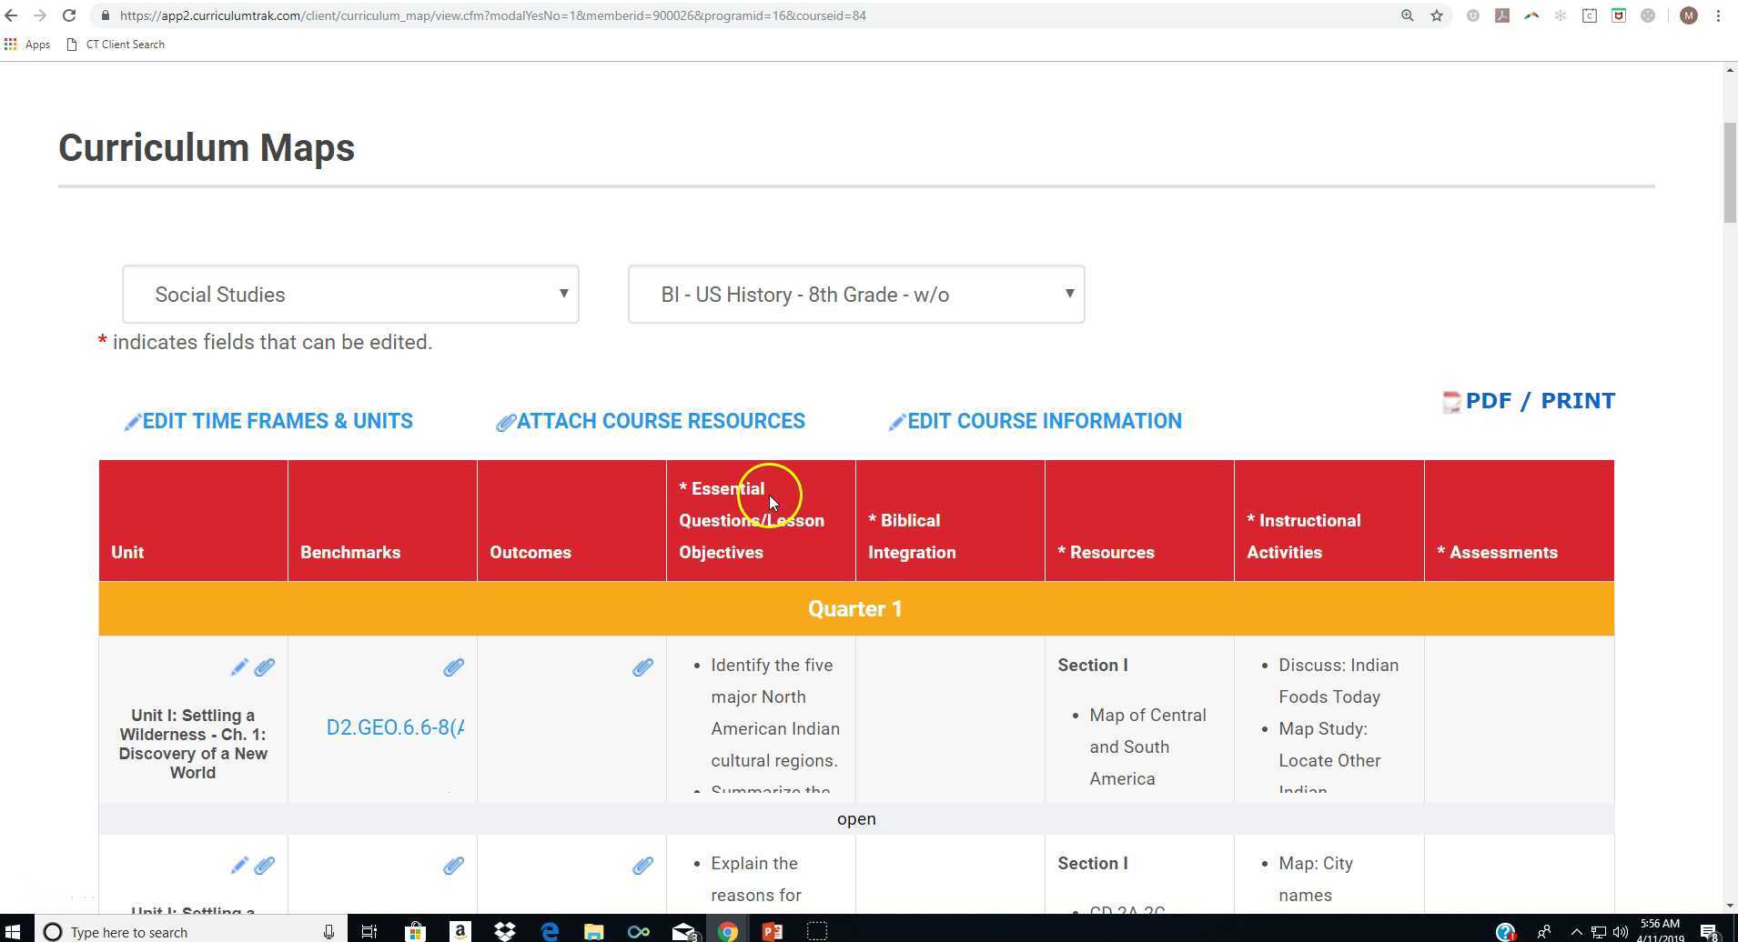
Task: Reload the page with the browser refresh icon
Action: coord(69,15)
